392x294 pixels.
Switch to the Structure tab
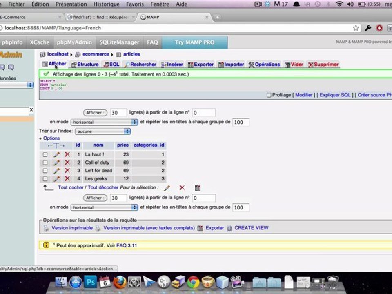[x=85, y=65]
